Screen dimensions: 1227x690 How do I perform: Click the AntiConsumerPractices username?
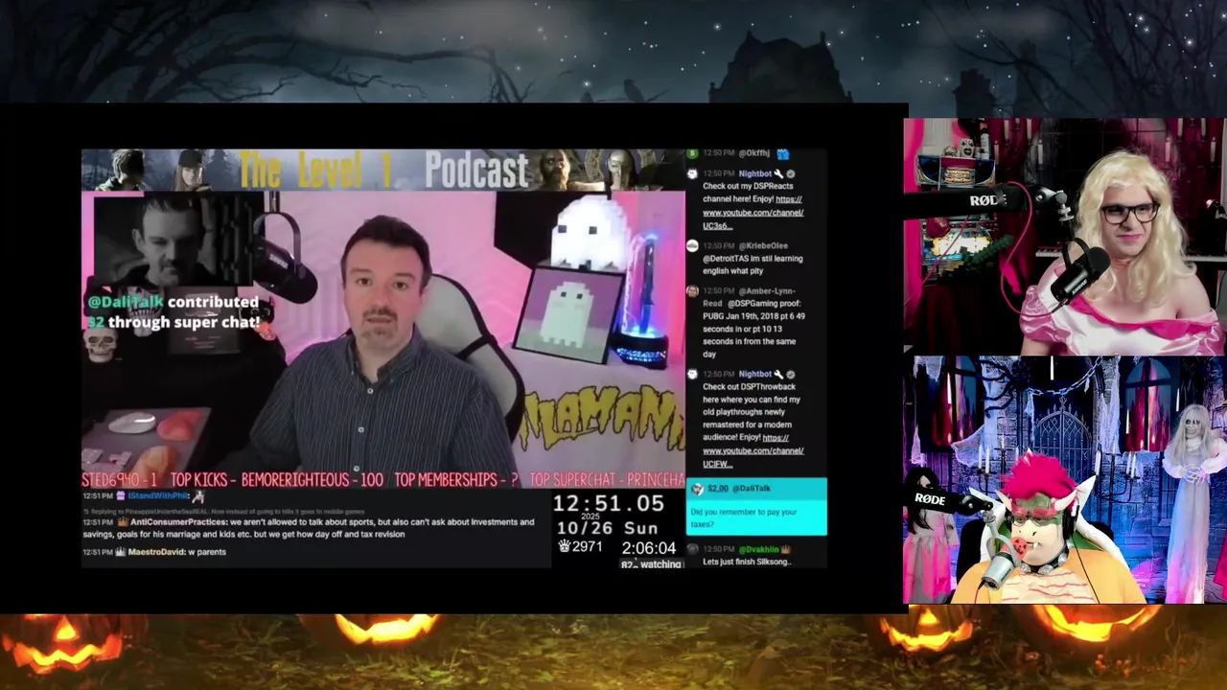pos(179,522)
